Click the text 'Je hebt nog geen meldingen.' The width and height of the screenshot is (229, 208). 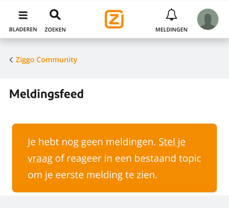(92, 142)
